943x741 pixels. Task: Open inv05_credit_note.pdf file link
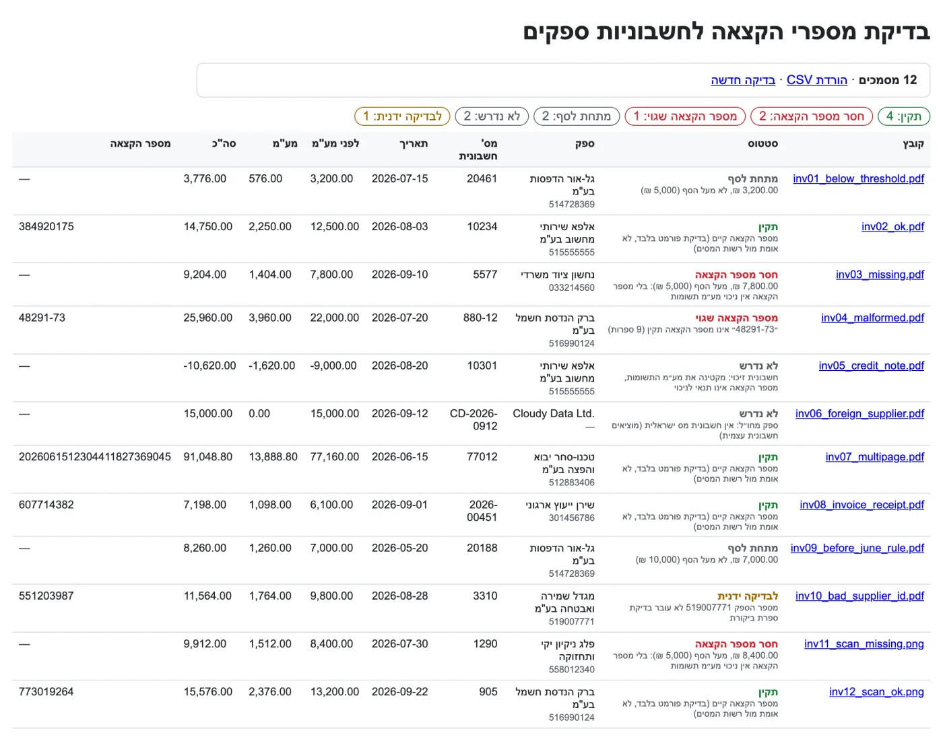pyautogui.click(x=872, y=365)
